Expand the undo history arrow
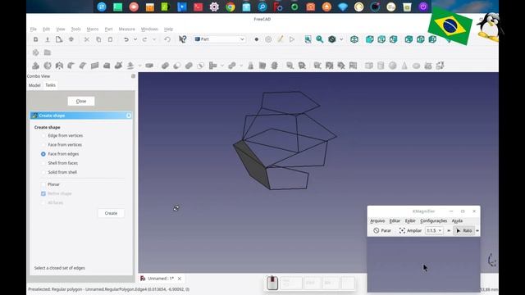 click(135, 39)
